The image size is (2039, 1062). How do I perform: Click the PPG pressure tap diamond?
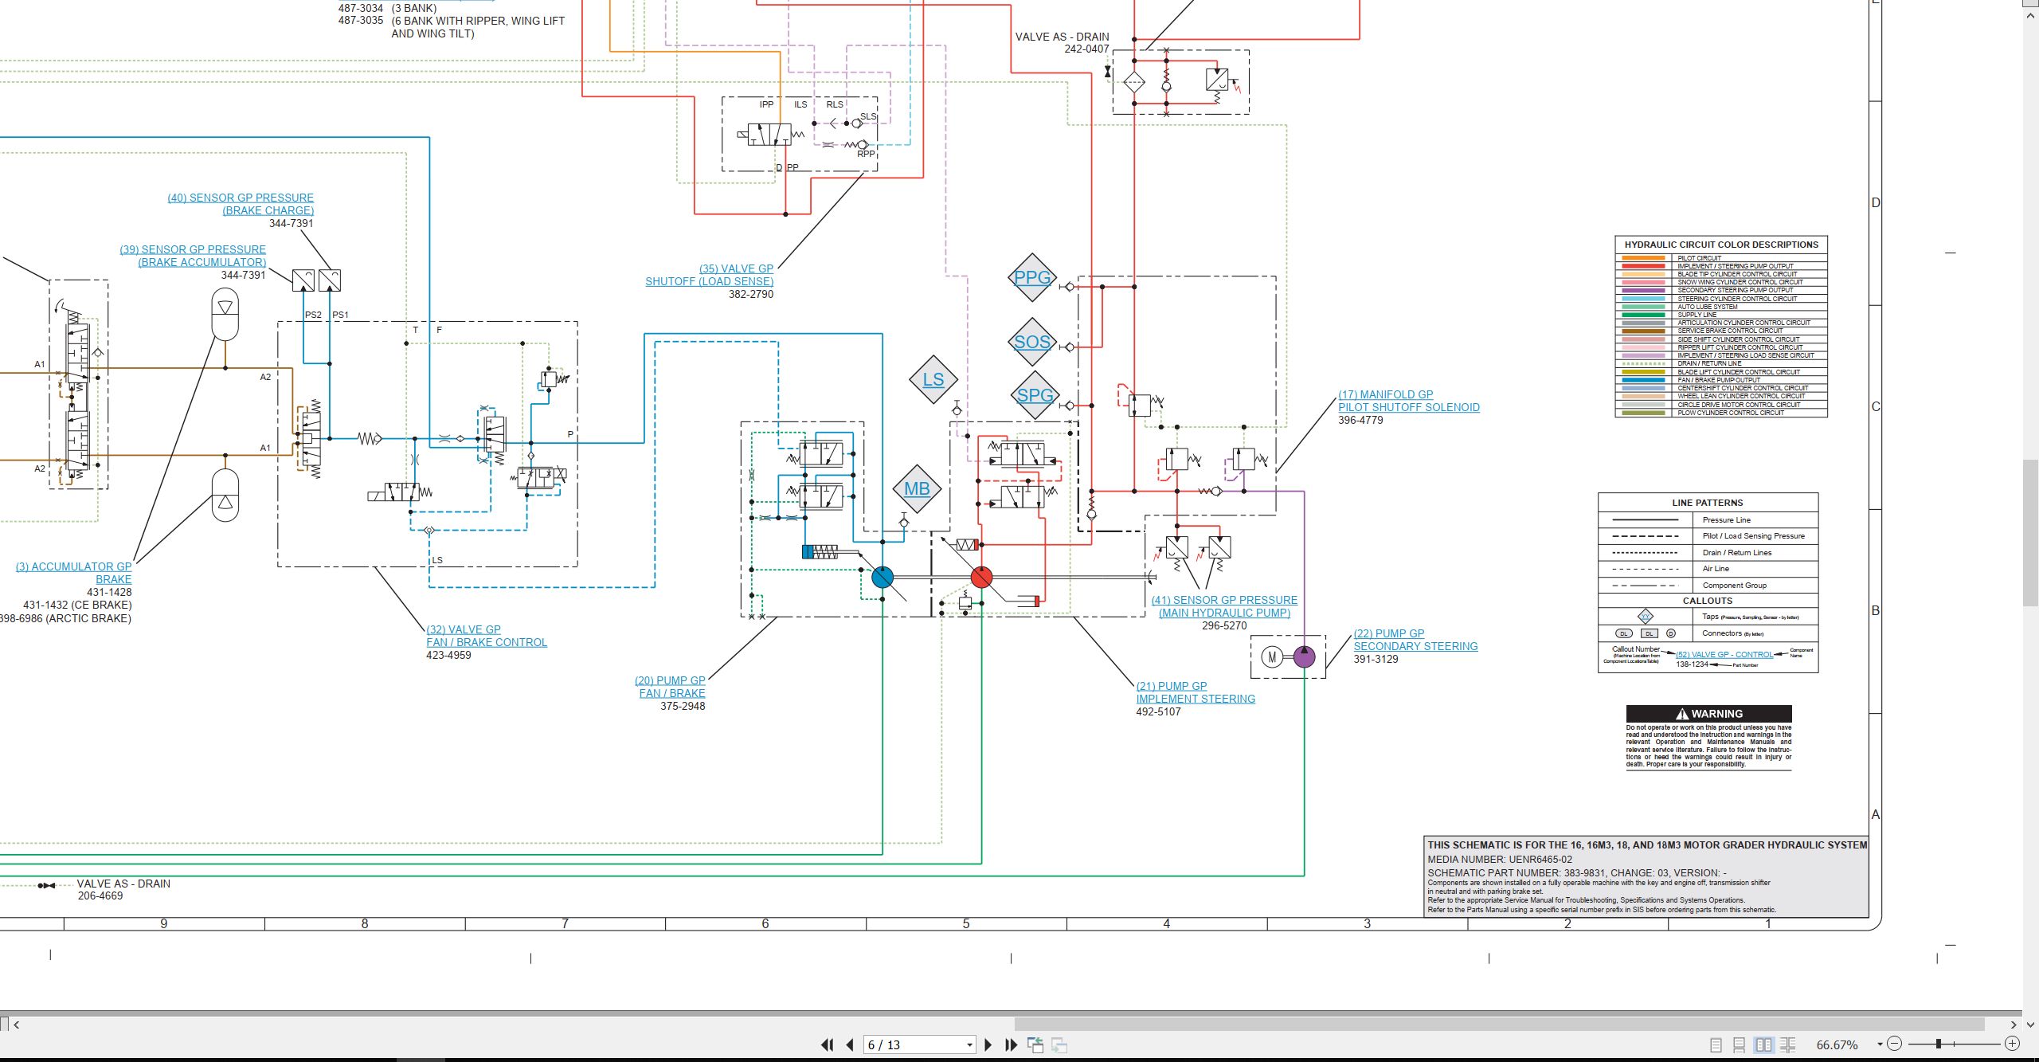pyautogui.click(x=1032, y=277)
